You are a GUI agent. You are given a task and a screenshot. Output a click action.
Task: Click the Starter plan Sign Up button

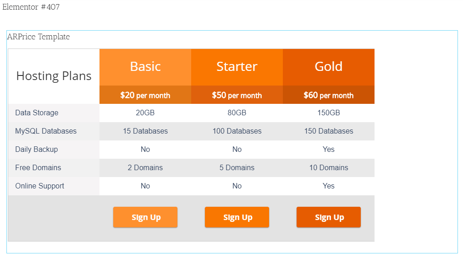point(237,217)
